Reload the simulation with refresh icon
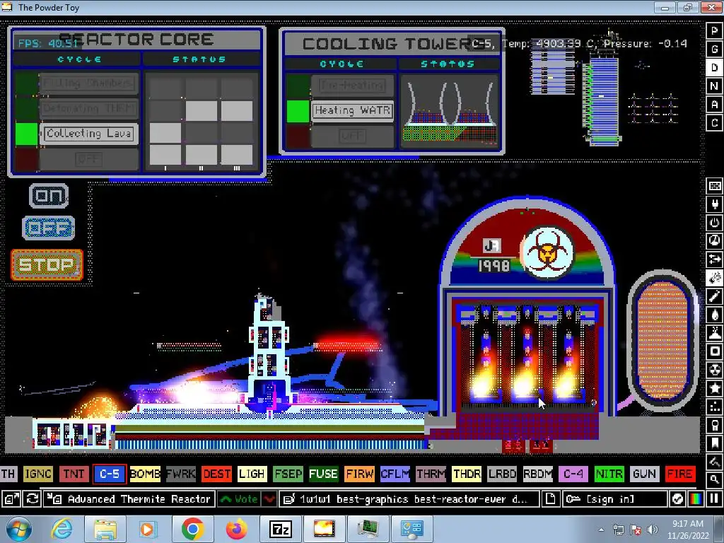Viewport: 724px width, 543px height. pos(33,499)
